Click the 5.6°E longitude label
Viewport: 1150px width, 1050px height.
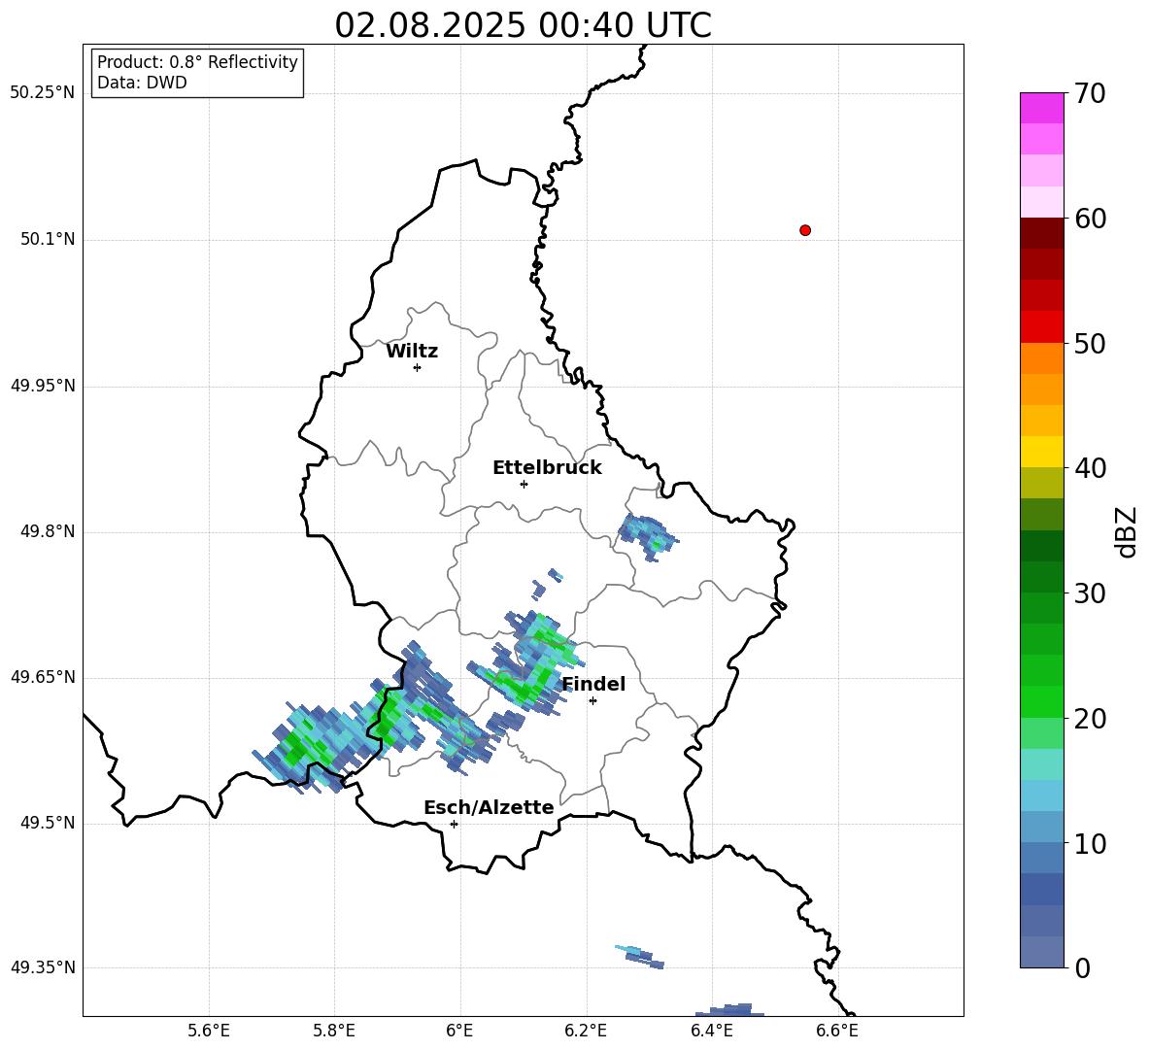(209, 1031)
